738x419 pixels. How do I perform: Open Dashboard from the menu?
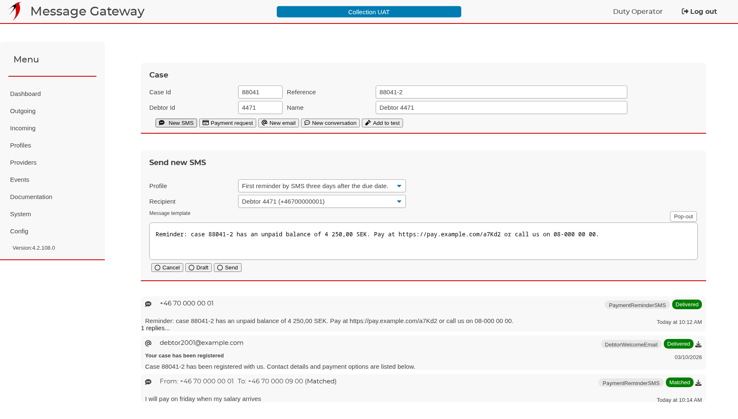[26, 94]
